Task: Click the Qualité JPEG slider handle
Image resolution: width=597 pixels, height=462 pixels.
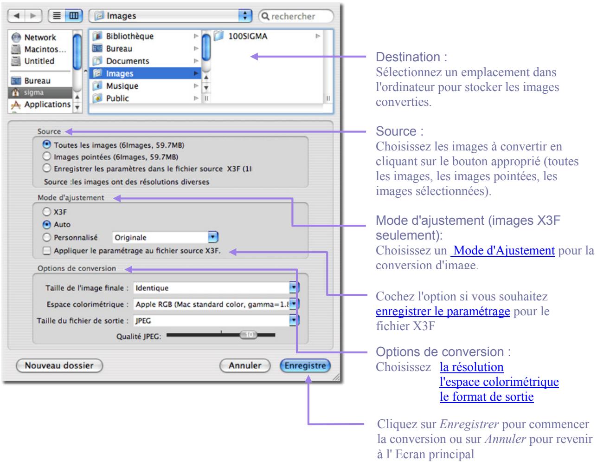Action: (249, 334)
